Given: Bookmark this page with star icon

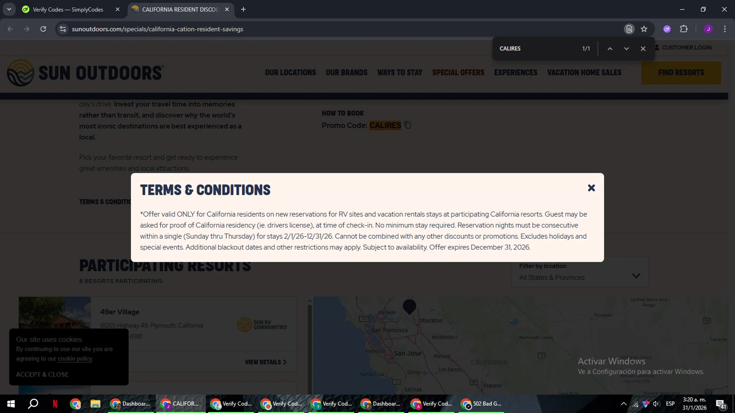Looking at the screenshot, I should click(x=644, y=29).
